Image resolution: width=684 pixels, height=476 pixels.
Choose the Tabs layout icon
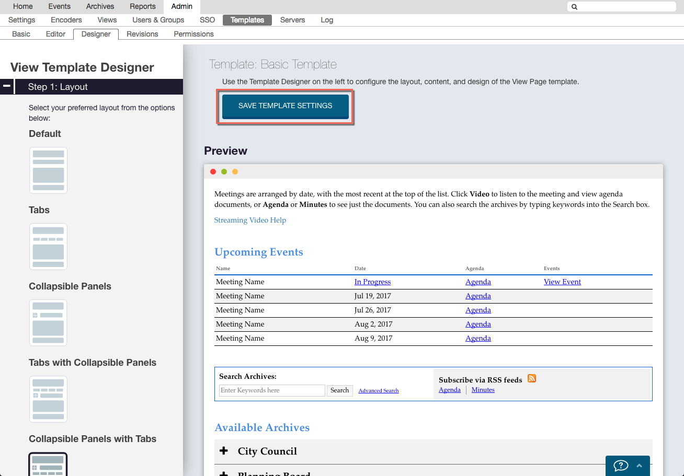pos(48,247)
